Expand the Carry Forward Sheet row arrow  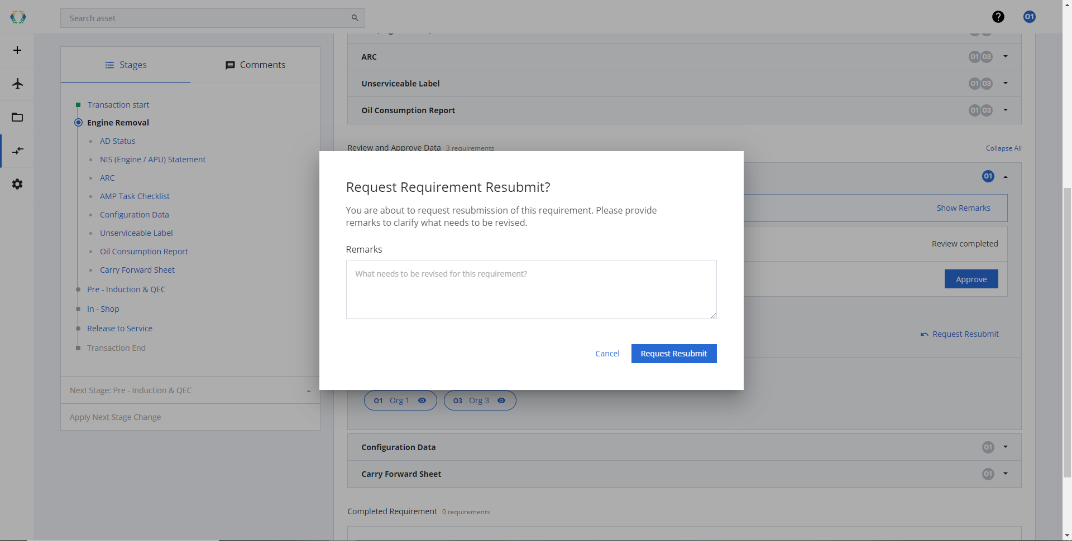[1006, 474]
